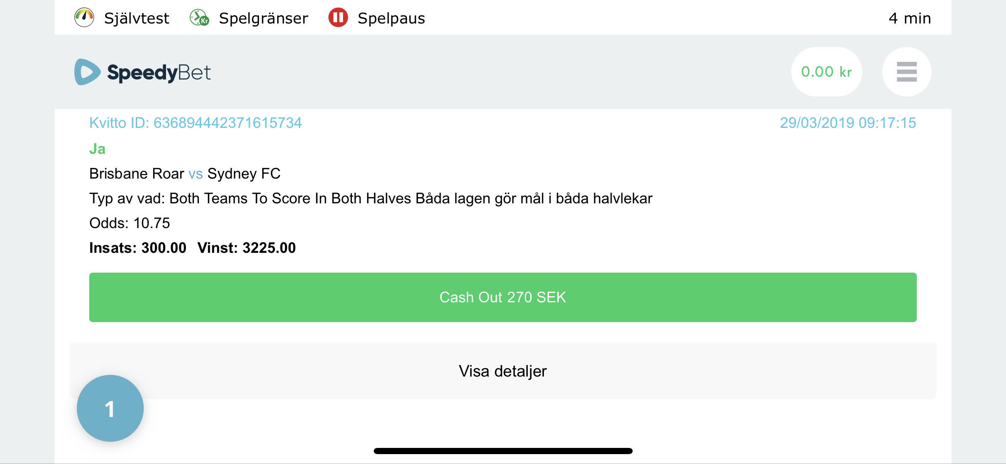Cash out the bet for 270 SEK

(503, 297)
